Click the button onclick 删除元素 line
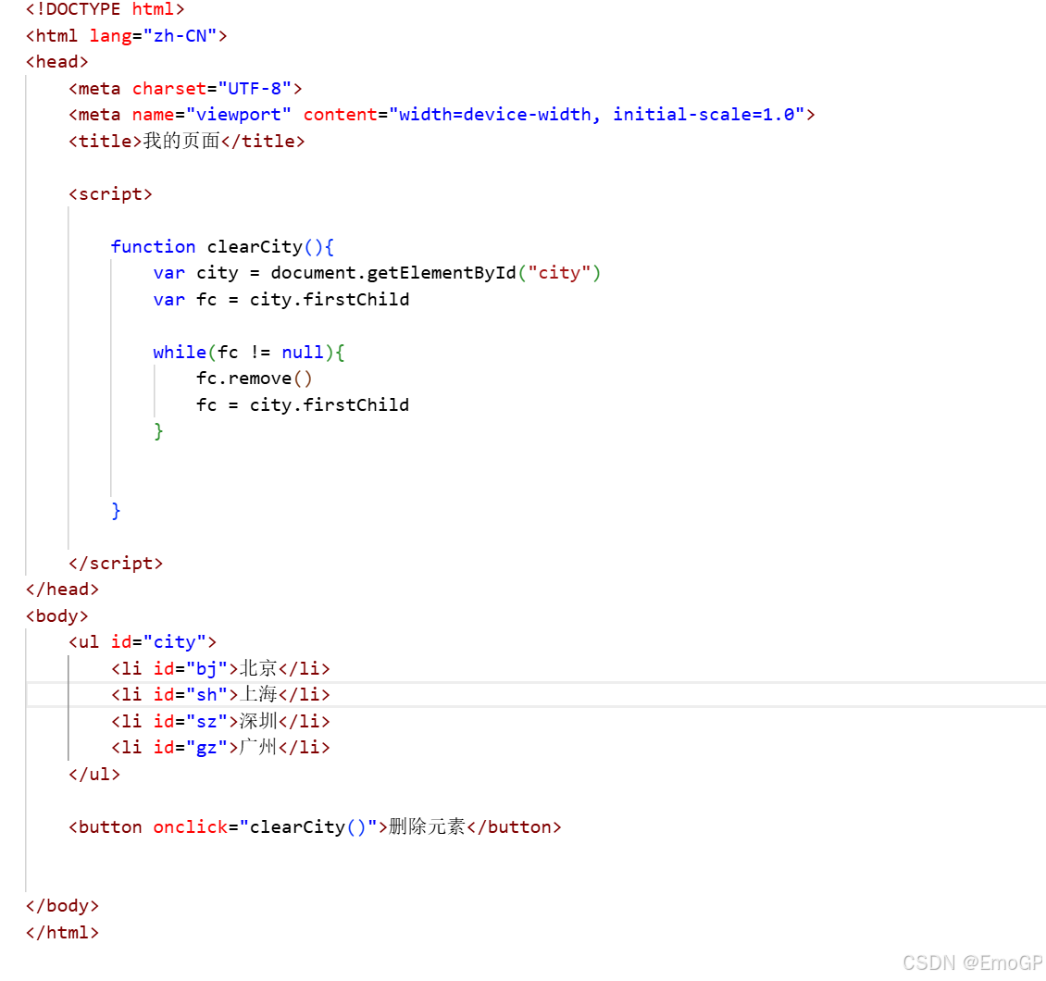 (x=315, y=827)
